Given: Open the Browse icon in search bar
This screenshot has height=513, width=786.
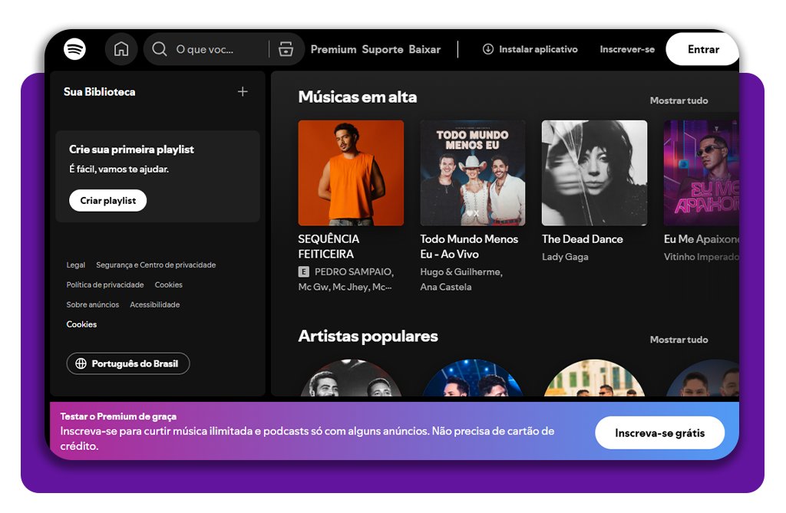Looking at the screenshot, I should (286, 49).
